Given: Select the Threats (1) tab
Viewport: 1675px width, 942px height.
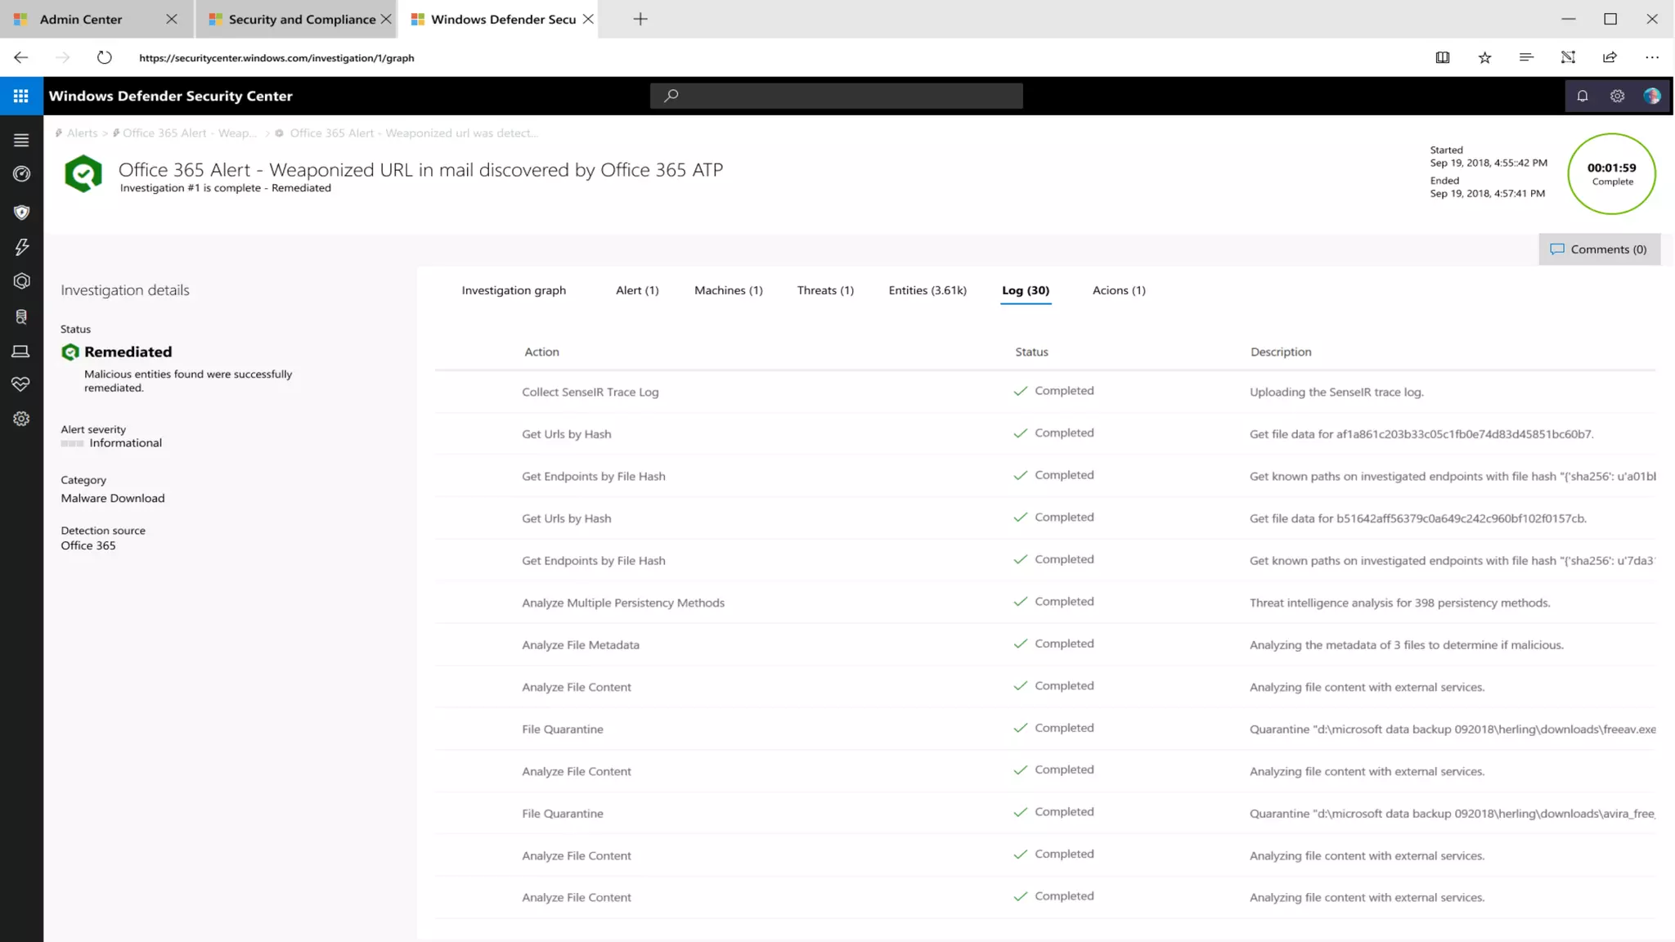Looking at the screenshot, I should point(824,290).
